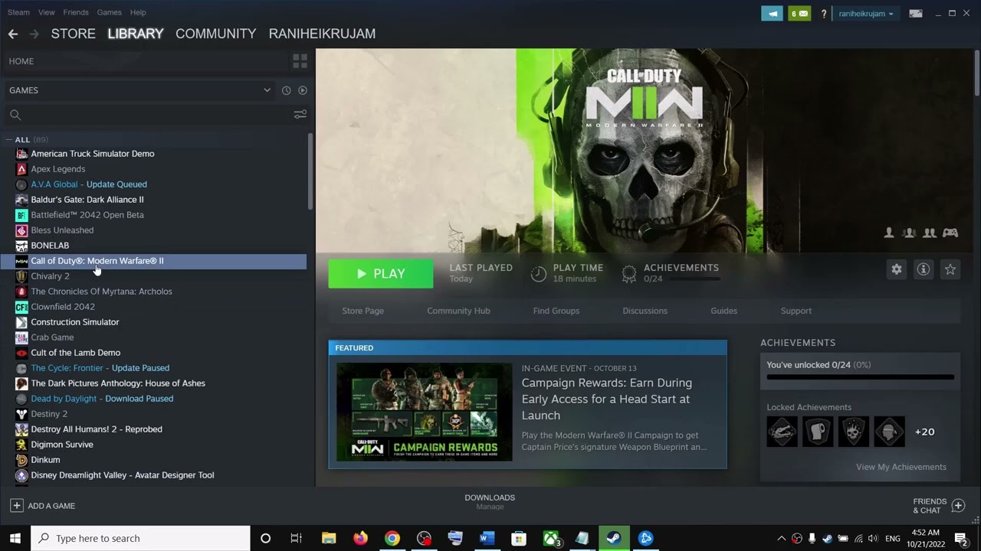981x551 pixels.
Task: Open the Campaign Rewards featured thumbnail
Action: tap(425, 412)
